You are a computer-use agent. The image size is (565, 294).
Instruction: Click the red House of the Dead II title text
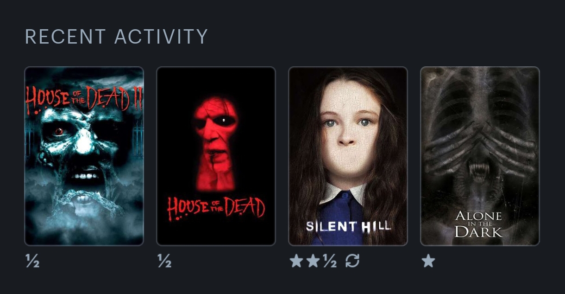tap(84, 98)
